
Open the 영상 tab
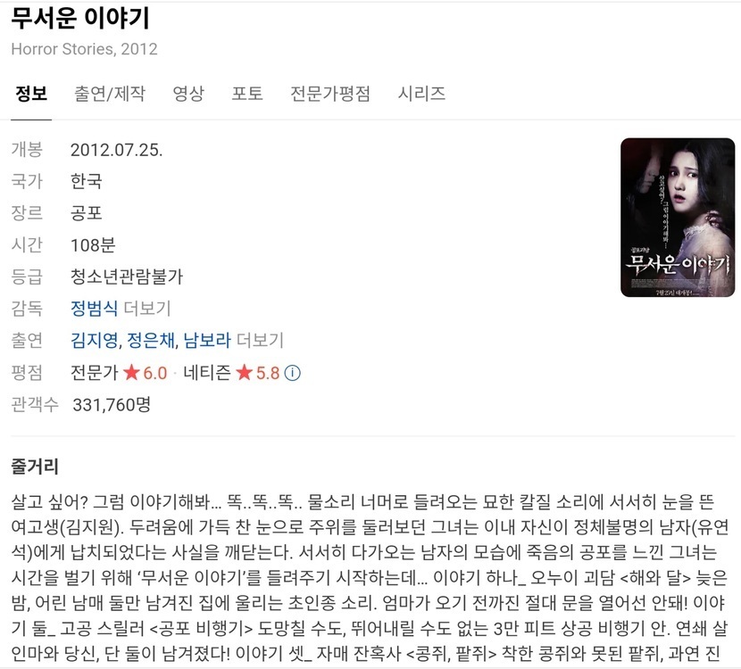click(188, 93)
